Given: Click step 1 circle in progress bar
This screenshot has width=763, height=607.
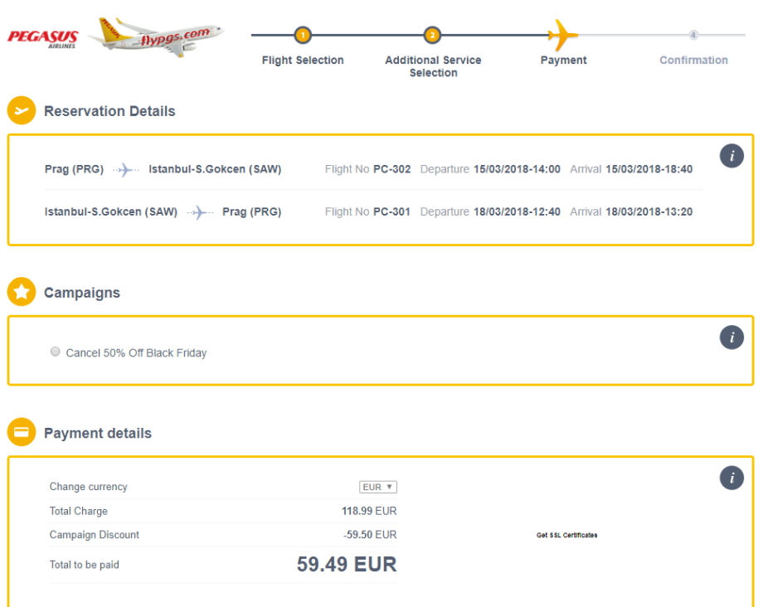Looking at the screenshot, I should point(303,35).
